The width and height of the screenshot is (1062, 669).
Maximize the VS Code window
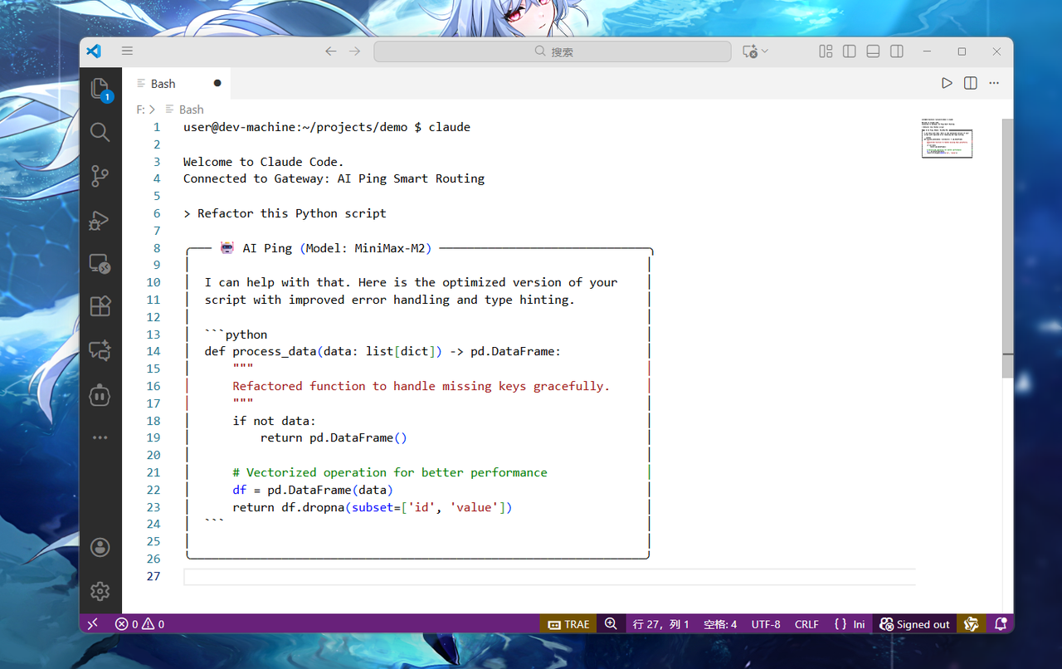(962, 51)
